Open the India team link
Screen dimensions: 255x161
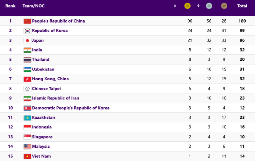(37, 50)
